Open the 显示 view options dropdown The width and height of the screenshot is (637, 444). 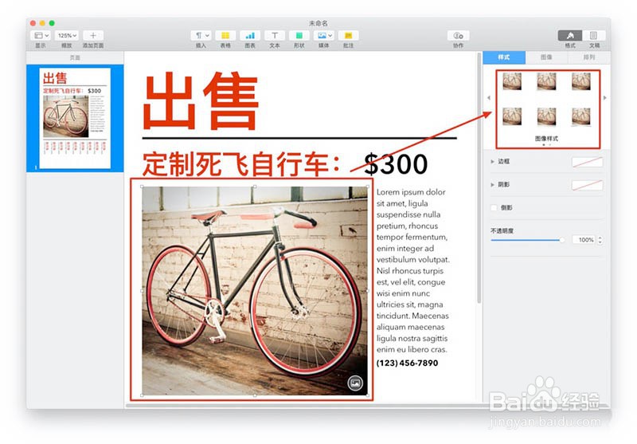pos(41,35)
